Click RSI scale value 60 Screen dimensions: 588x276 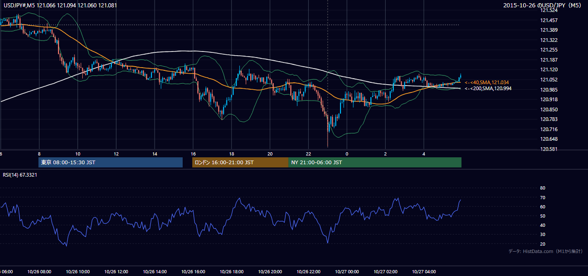[542, 207]
